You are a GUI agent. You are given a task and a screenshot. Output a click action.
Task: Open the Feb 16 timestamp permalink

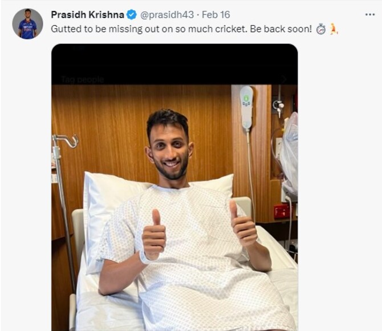[x=216, y=15]
